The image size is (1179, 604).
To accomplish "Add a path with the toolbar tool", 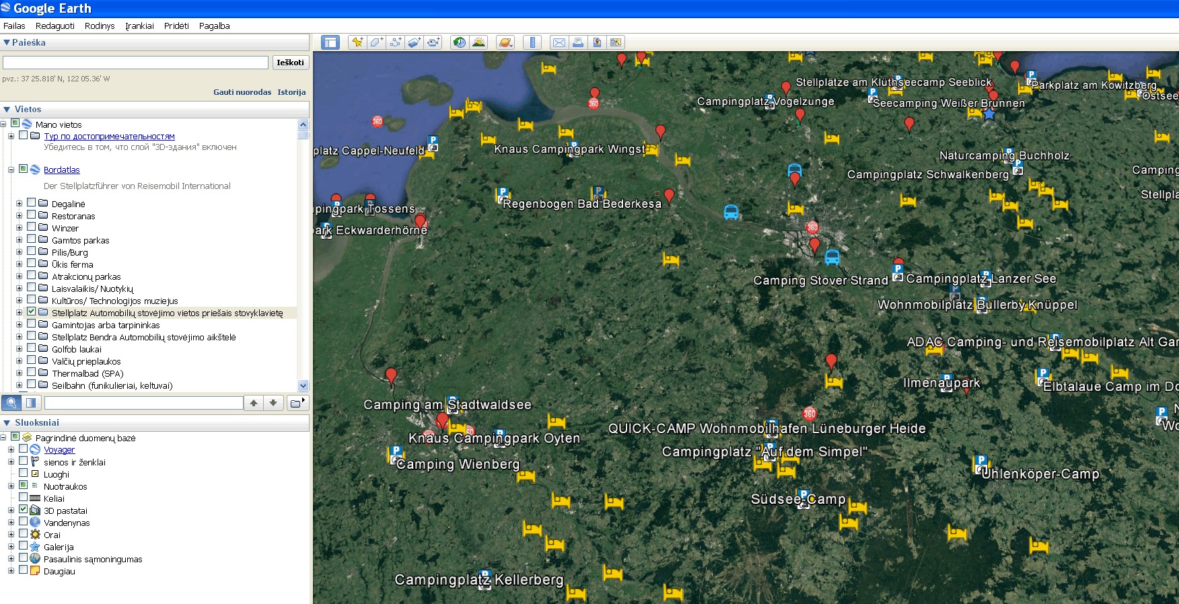I will click(396, 42).
